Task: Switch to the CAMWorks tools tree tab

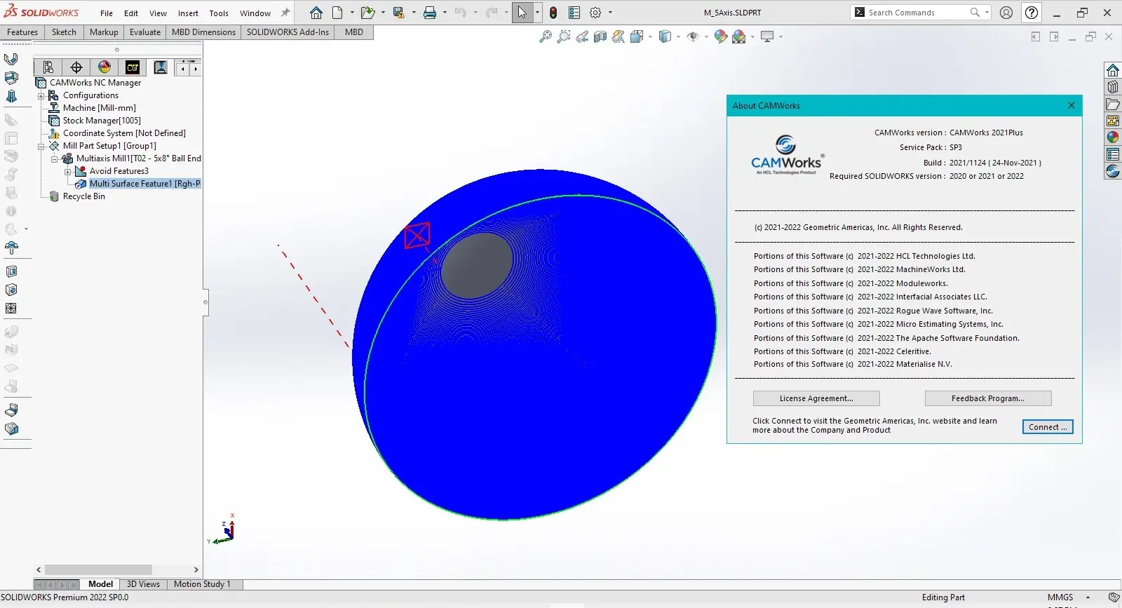Action: tap(161, 67)
